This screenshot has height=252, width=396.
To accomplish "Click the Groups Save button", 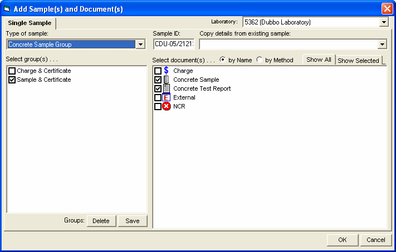I will pyautogui.click(x=133, y=221).
